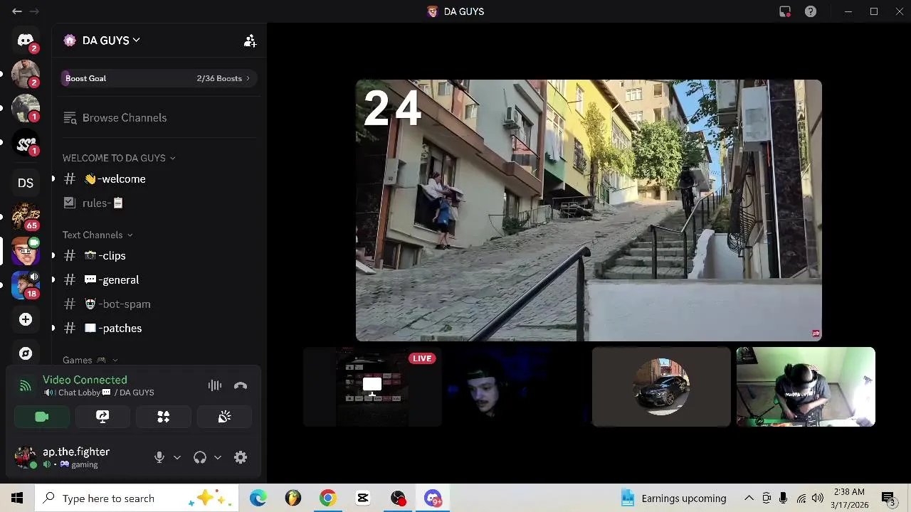
Task: Select the LIVE stream thumbnail
Action: tap(372, 387)
